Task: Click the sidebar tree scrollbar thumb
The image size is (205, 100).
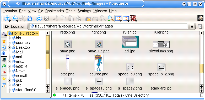Action: (x=48, y=52)
